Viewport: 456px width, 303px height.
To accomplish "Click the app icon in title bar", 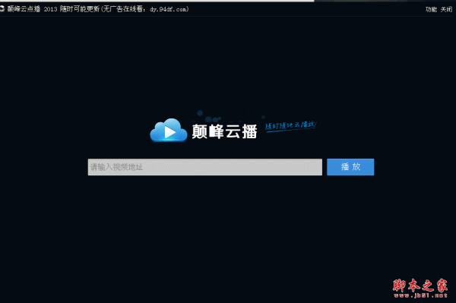I will (2, 9).
